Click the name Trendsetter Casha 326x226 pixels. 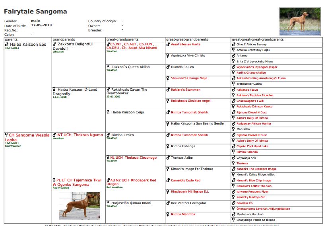[249, 84]
